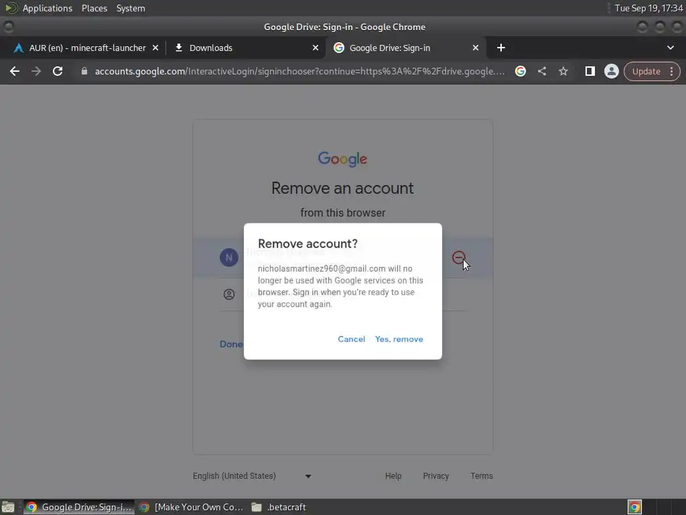Click the Remove an account heading
This screenshot has width=686, height=515.
(x=342, y=188)
